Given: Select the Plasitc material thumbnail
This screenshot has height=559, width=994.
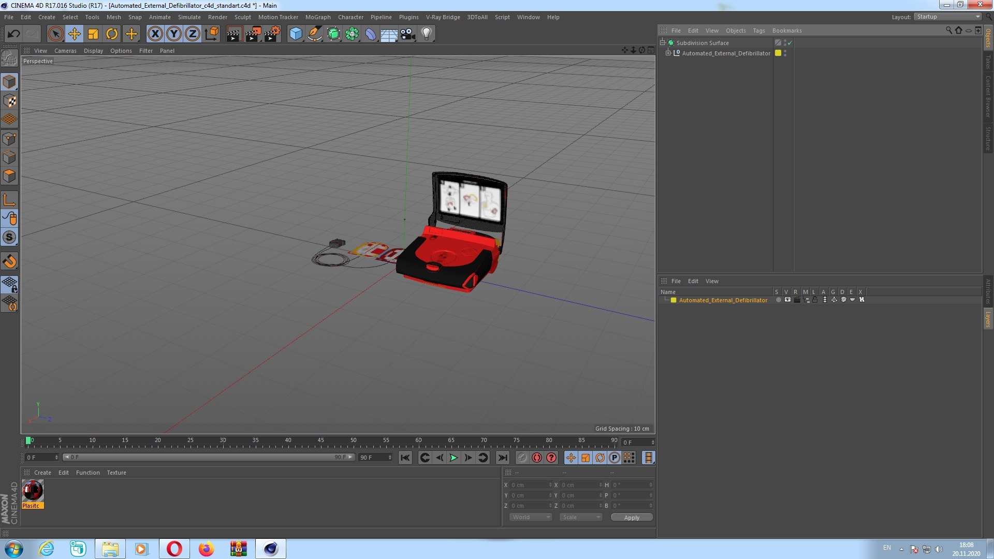Looking at the screenshot, I should pyautogui.click(x=33, y=491).
